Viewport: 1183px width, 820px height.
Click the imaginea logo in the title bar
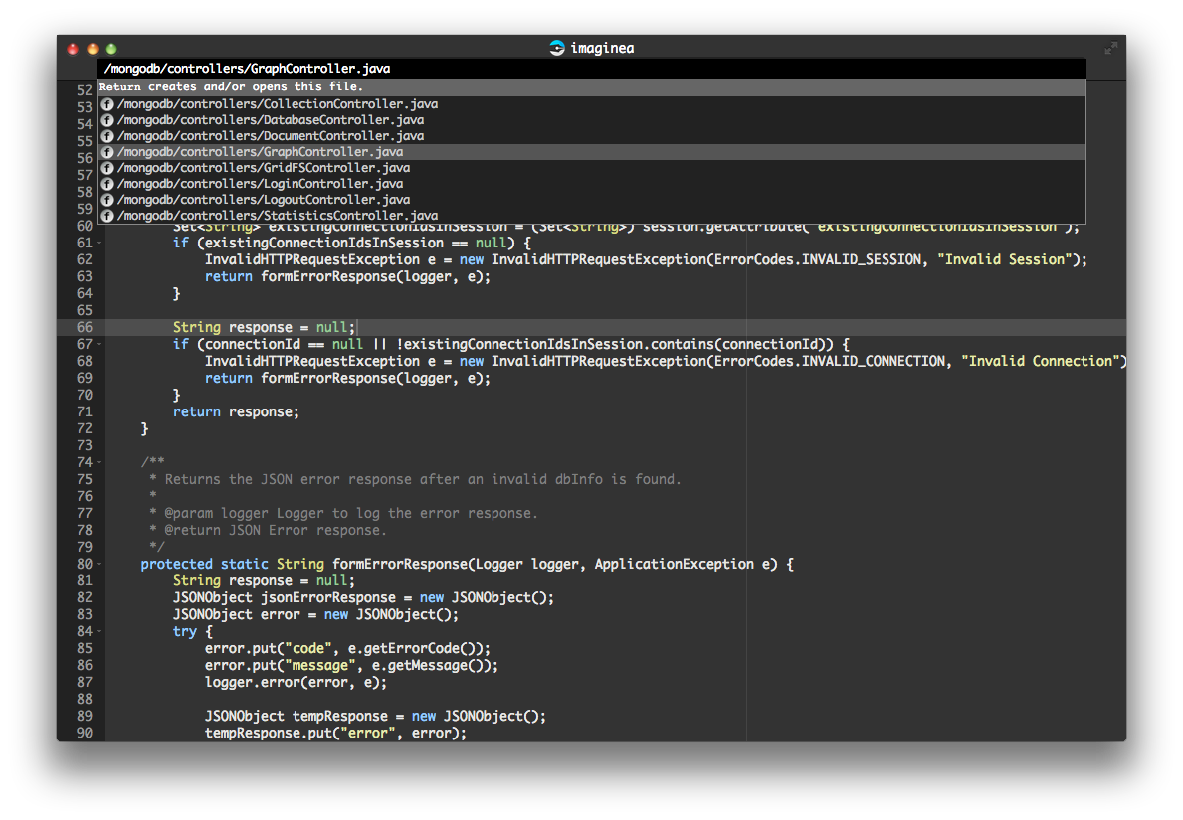coord(557,48)
